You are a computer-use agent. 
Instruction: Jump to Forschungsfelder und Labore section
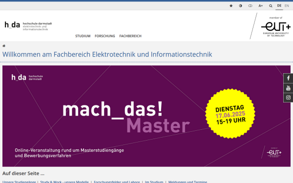pyautogui.click(x=117, y=182)
